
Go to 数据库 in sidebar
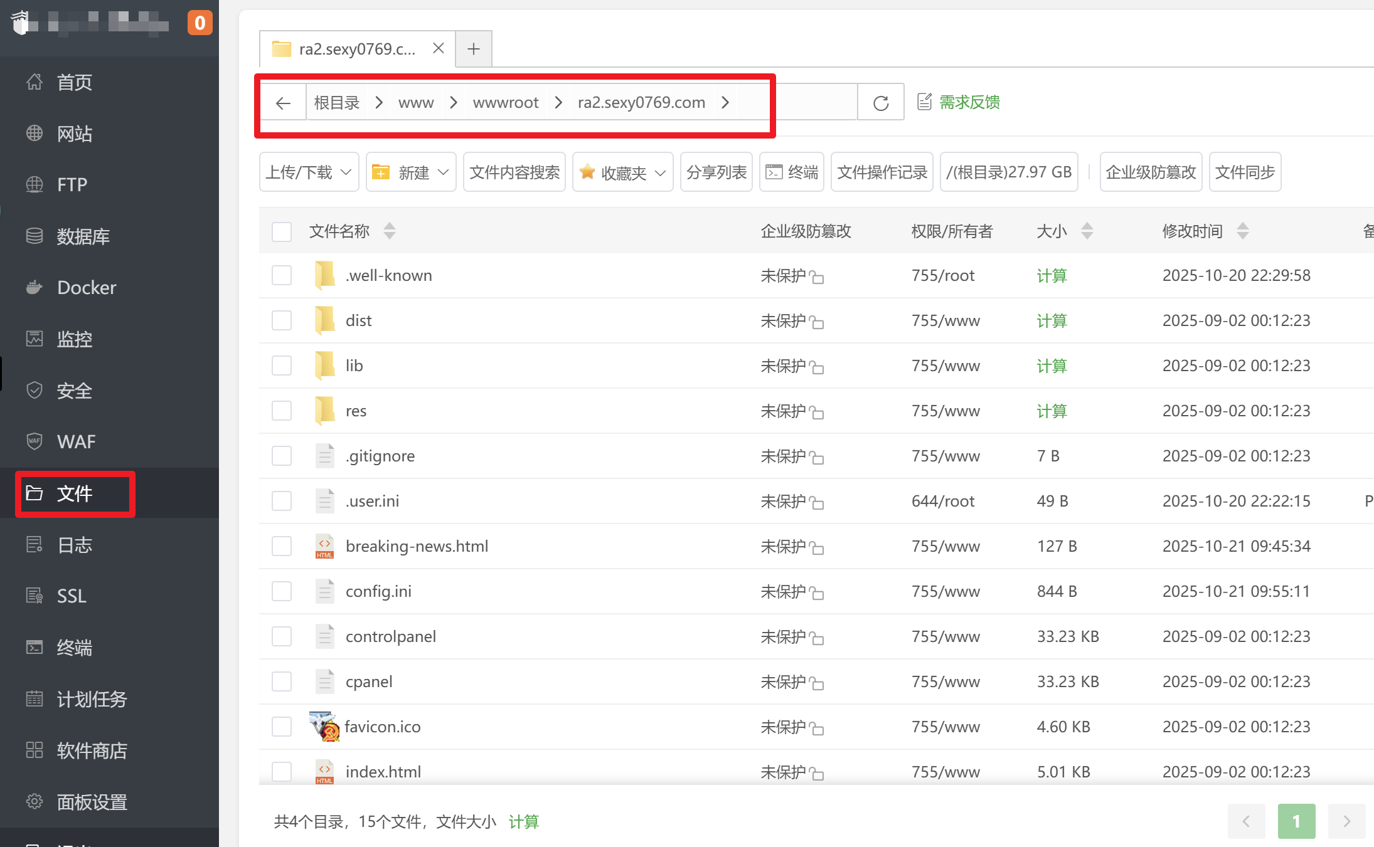[x=83, y=236]
